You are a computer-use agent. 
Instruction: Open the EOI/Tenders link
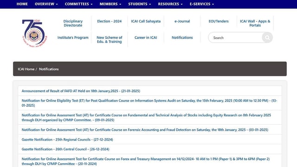click(219, 21)
